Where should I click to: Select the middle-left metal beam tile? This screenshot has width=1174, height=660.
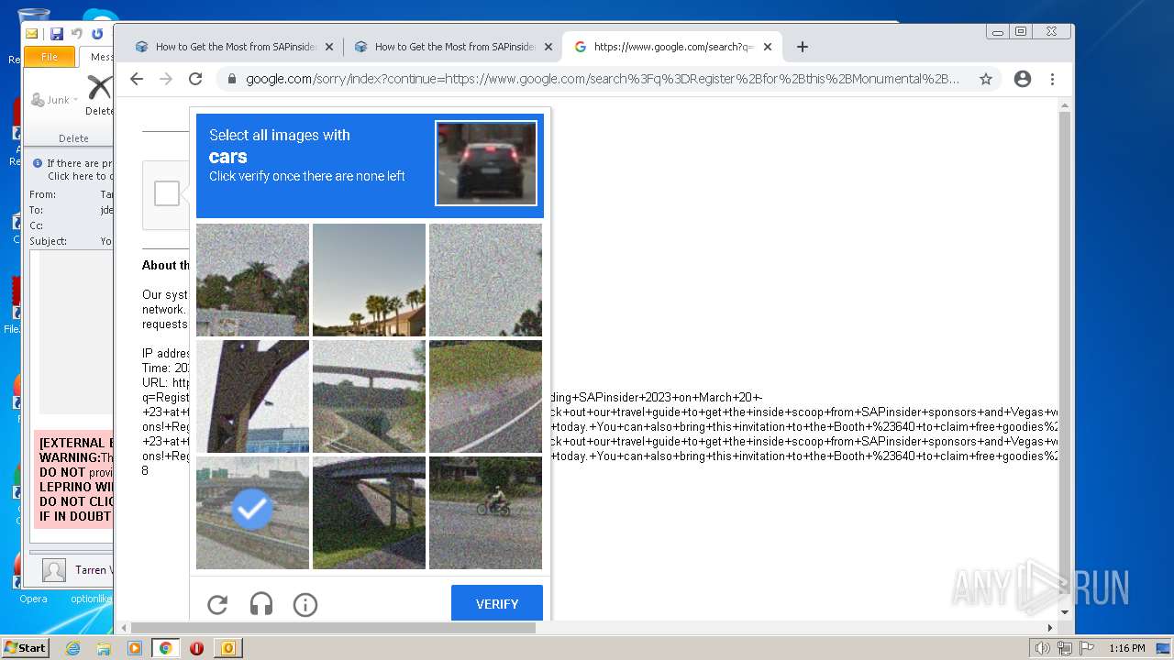coord(252,396)
